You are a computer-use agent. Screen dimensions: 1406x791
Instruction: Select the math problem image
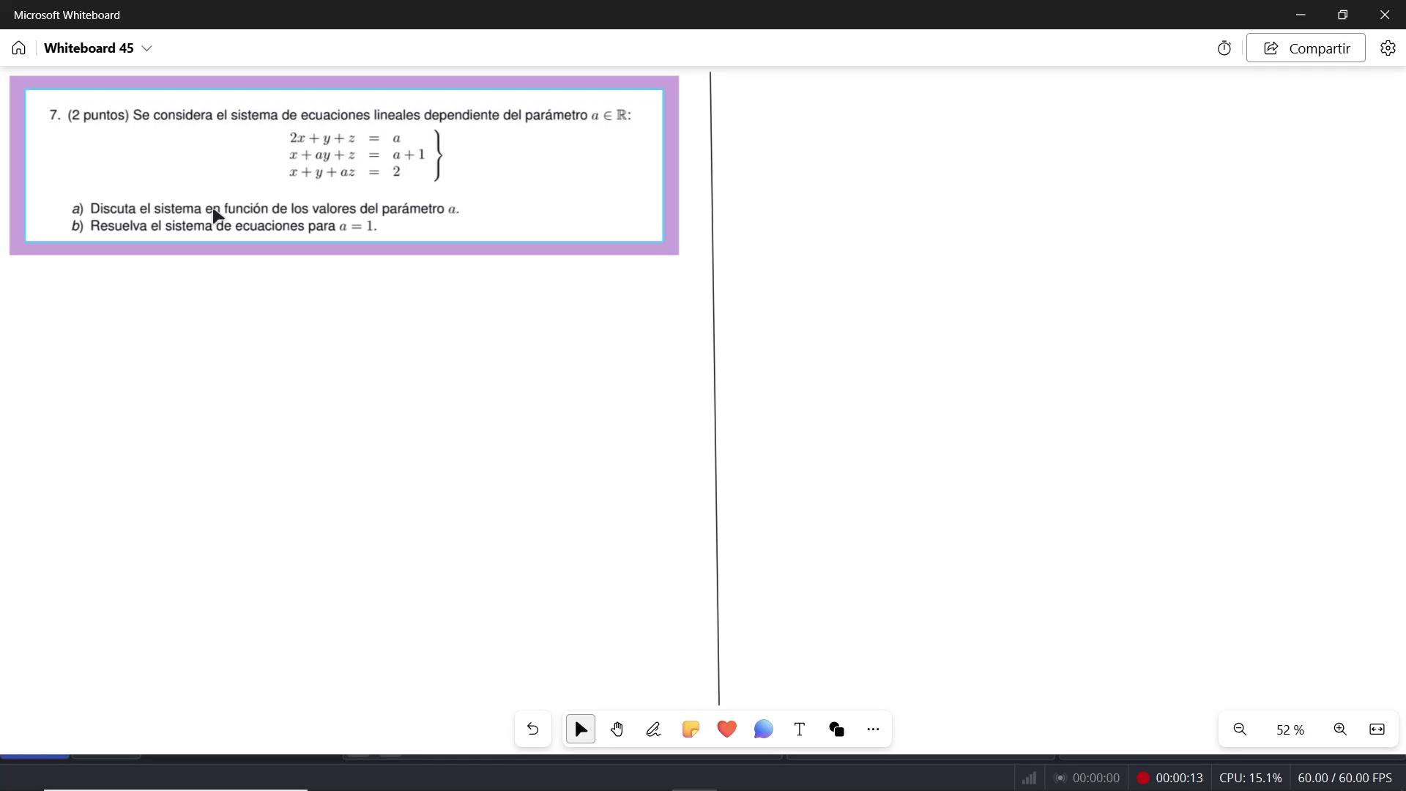pyautogui.click(x=344, y=166)
